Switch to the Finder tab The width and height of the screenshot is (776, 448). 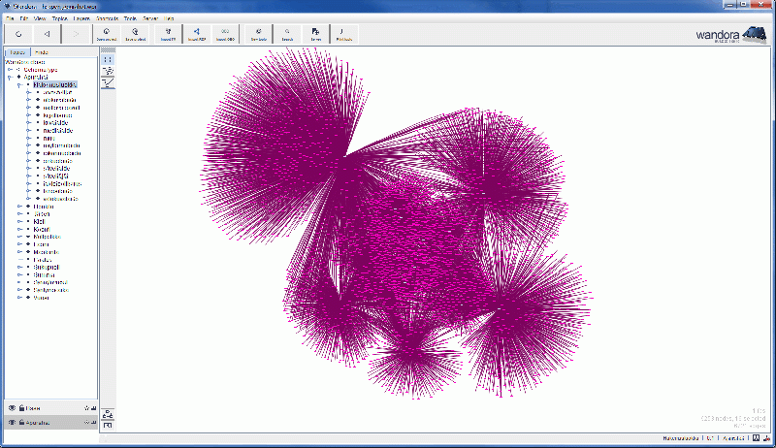(43, 52)
